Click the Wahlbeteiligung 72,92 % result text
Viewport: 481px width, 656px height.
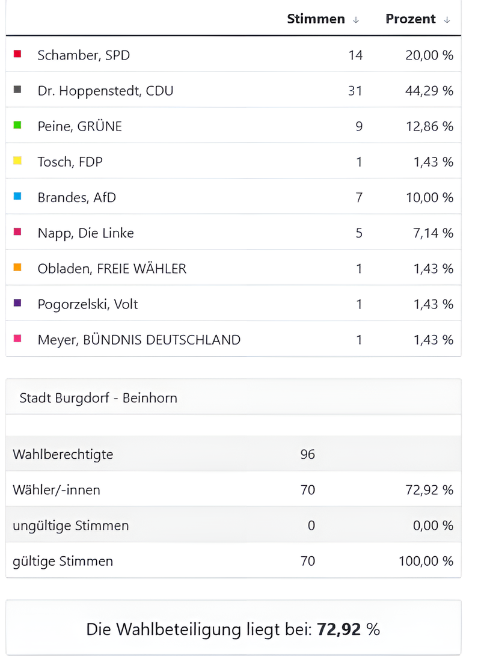pyautogui.click(x=234, y=628)
